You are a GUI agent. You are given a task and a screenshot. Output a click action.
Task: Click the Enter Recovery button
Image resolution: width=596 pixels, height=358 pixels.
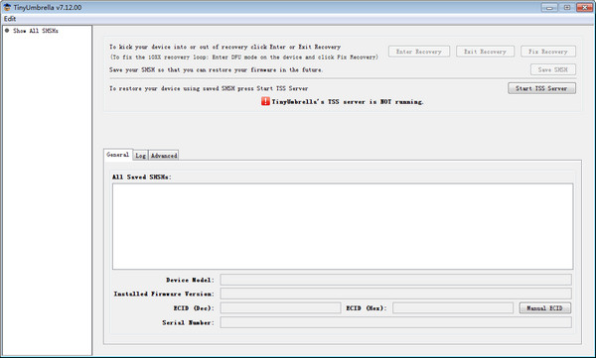(419, 52)
